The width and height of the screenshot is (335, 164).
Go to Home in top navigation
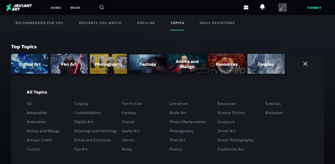pyautogui.click(x=56, y=8)
